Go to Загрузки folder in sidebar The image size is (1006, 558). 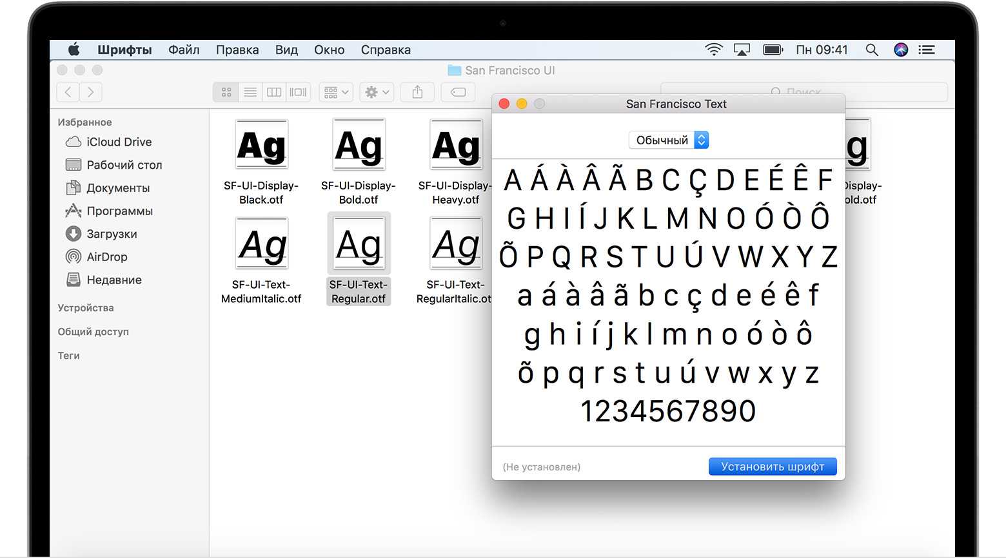[x=112, y=234]
